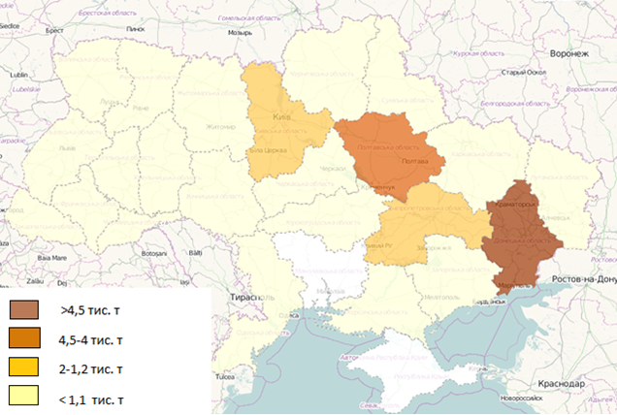The width and height of the screenshot is (617, 415).
Task: Click the light orange Kyiv region
Action: 281,126
